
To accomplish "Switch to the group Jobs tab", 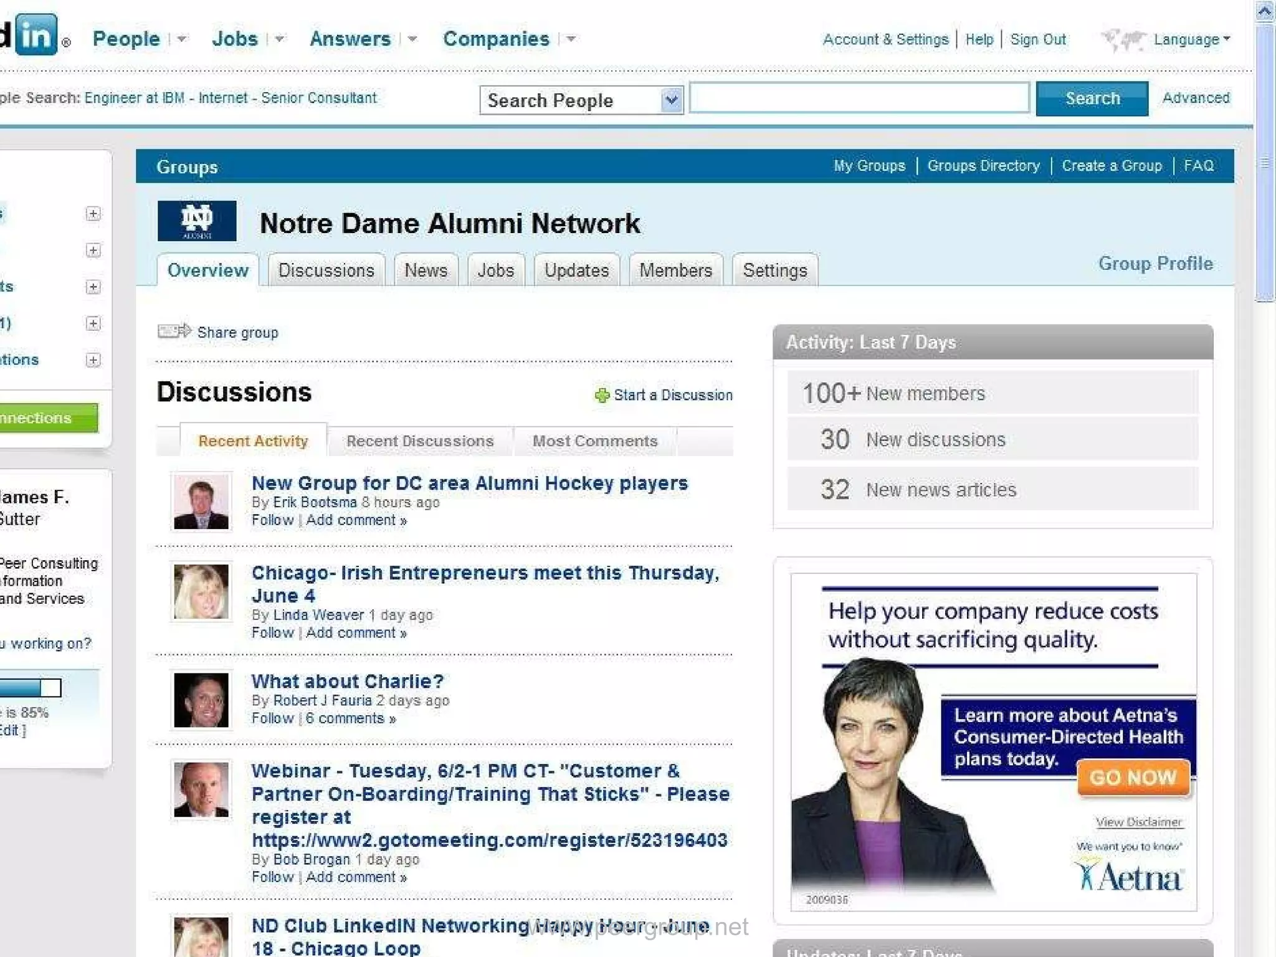I will coord(495,270).
